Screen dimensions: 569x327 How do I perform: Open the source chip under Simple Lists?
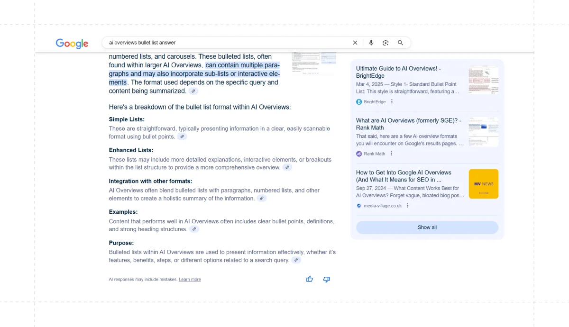[182, 136]
